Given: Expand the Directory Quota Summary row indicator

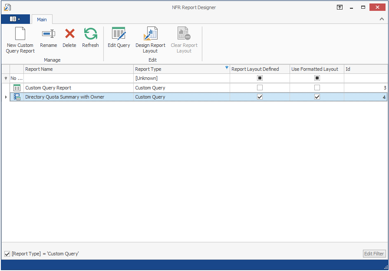Looking at the screenshot, I should click(6, 97).
